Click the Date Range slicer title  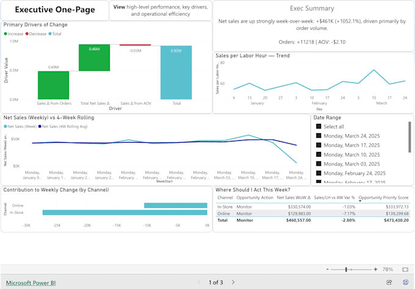327,118
